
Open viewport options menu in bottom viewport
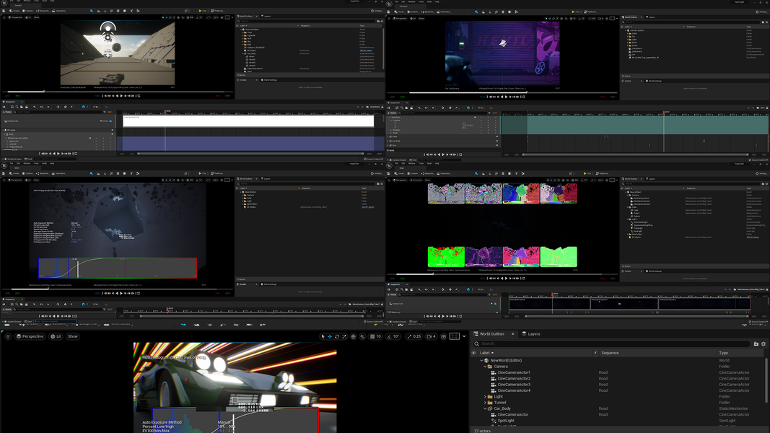[8, 336]
